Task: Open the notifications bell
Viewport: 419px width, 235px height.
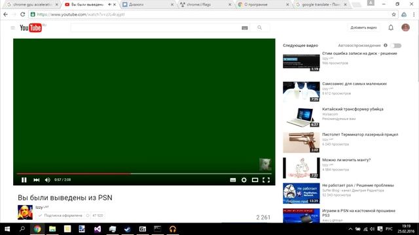Action: click(x=391, y=27)
